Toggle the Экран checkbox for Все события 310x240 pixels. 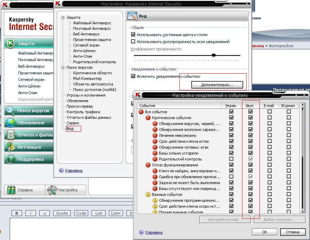click(231, 111)
